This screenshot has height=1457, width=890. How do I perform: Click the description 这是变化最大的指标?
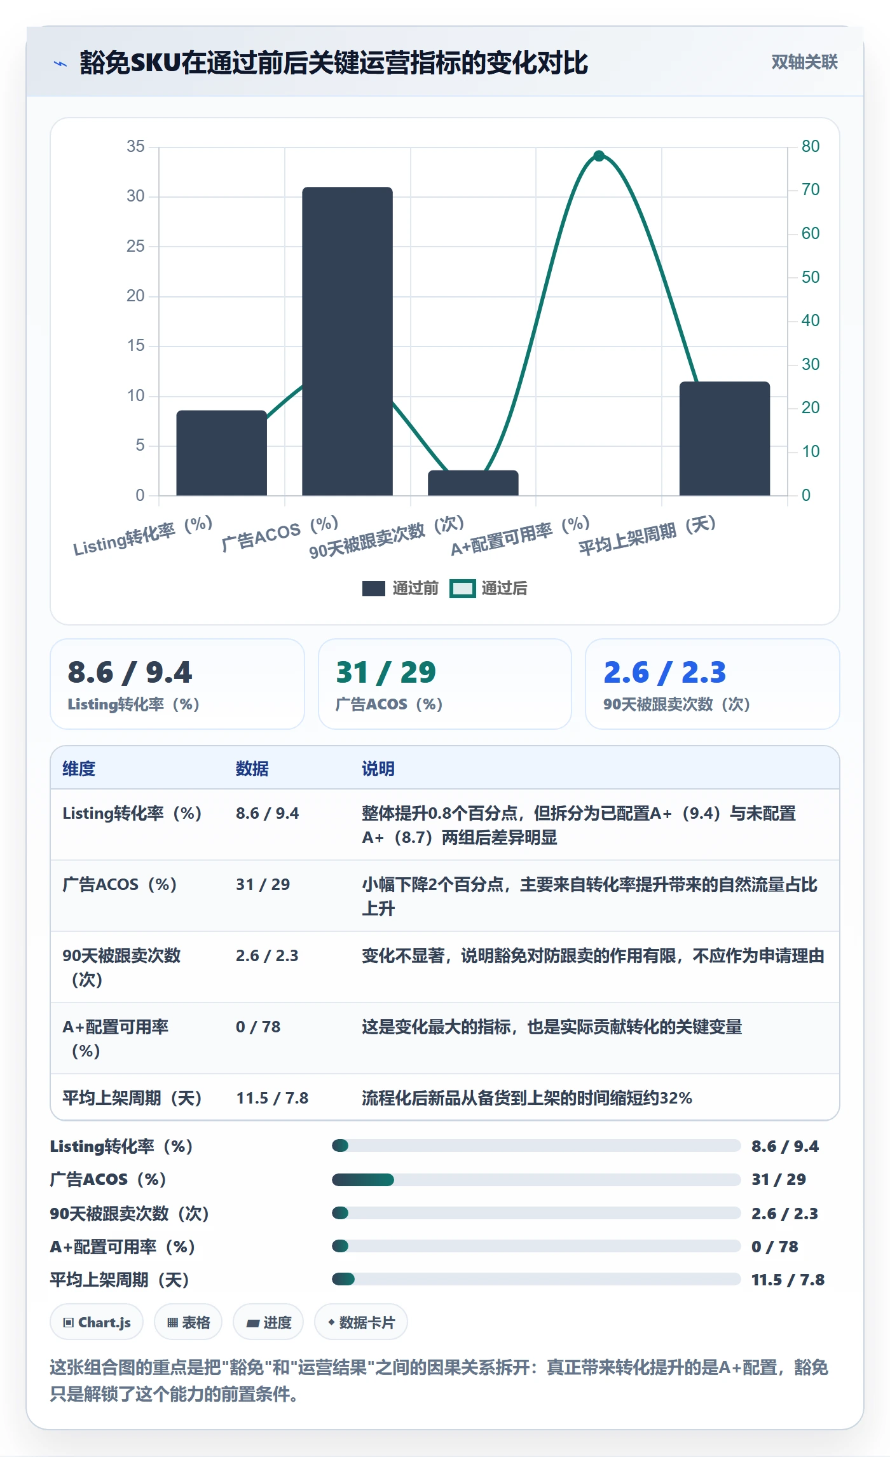coord(552,1027)
